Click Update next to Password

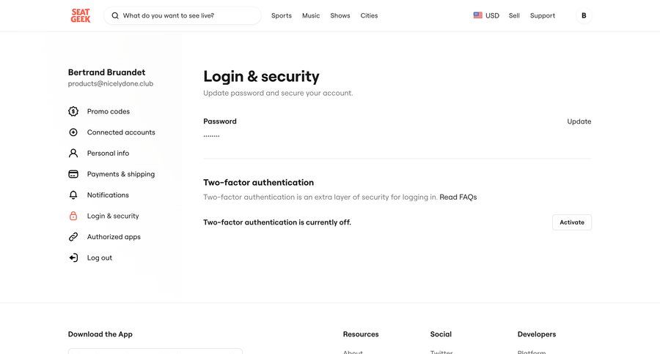[579, 121]
